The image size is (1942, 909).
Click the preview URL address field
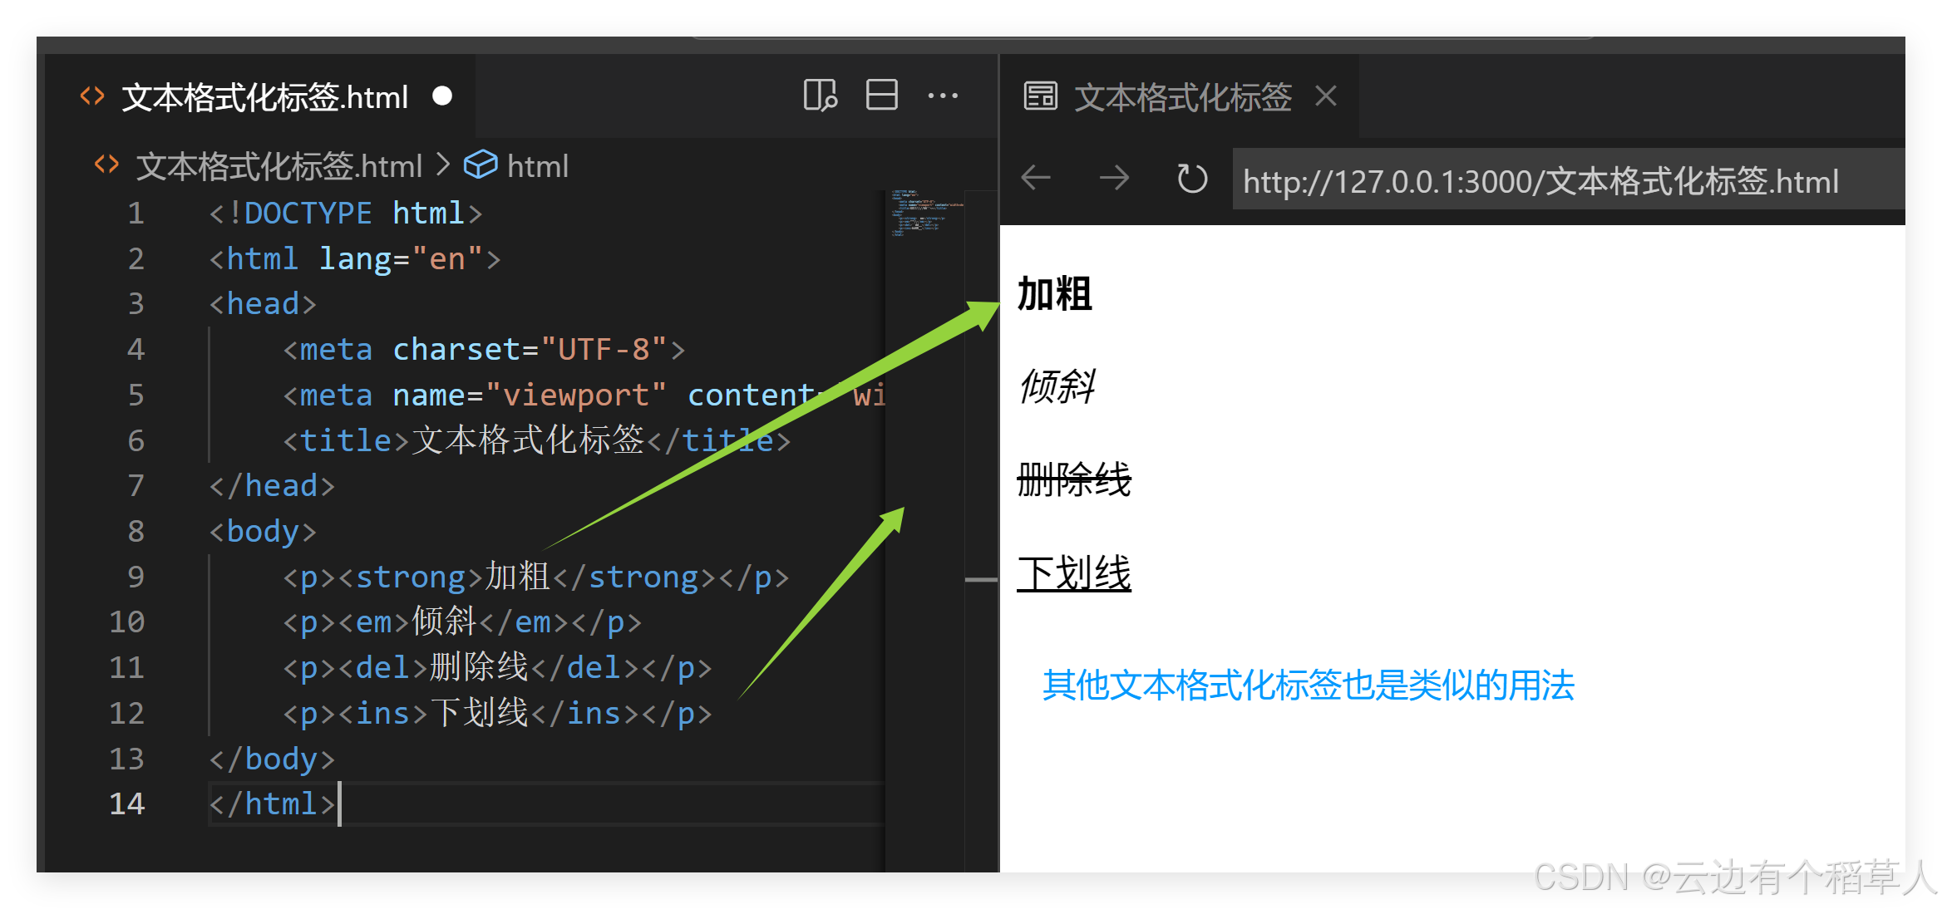pyautogui.click(x=1540, y=181)
